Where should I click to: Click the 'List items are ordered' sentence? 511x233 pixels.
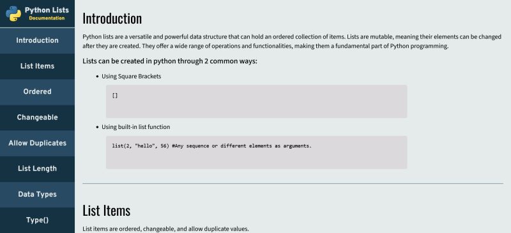165,229
